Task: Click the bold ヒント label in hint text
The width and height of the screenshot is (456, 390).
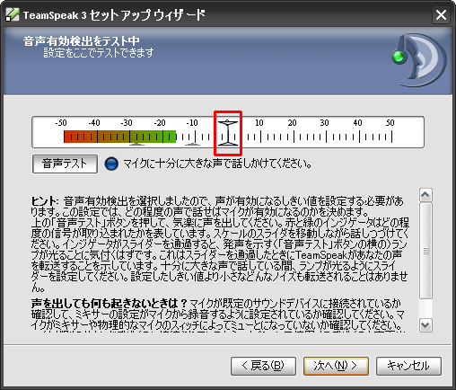Action: 44,201
